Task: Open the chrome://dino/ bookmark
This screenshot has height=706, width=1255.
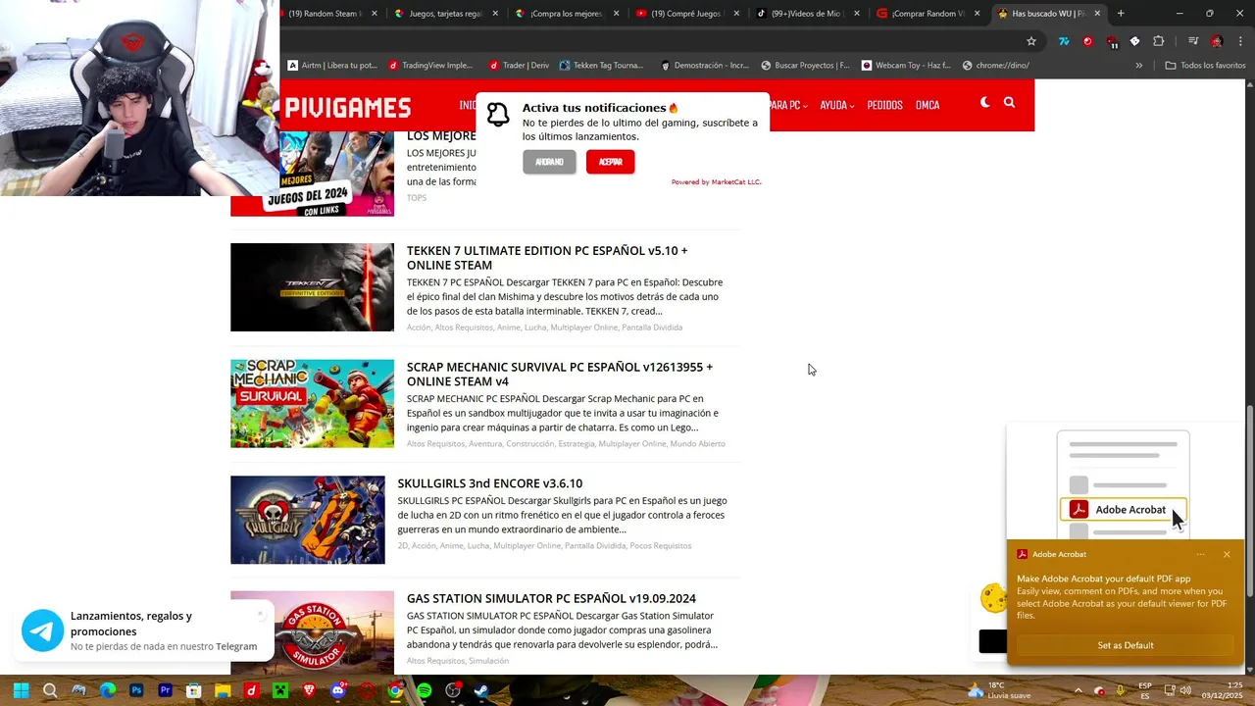Action: [x=995, y=66]
